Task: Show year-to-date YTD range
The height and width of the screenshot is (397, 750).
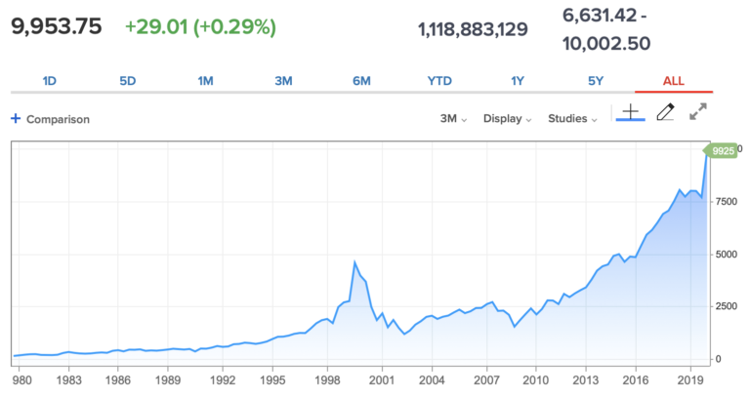Action: click(x=439, y=81)
